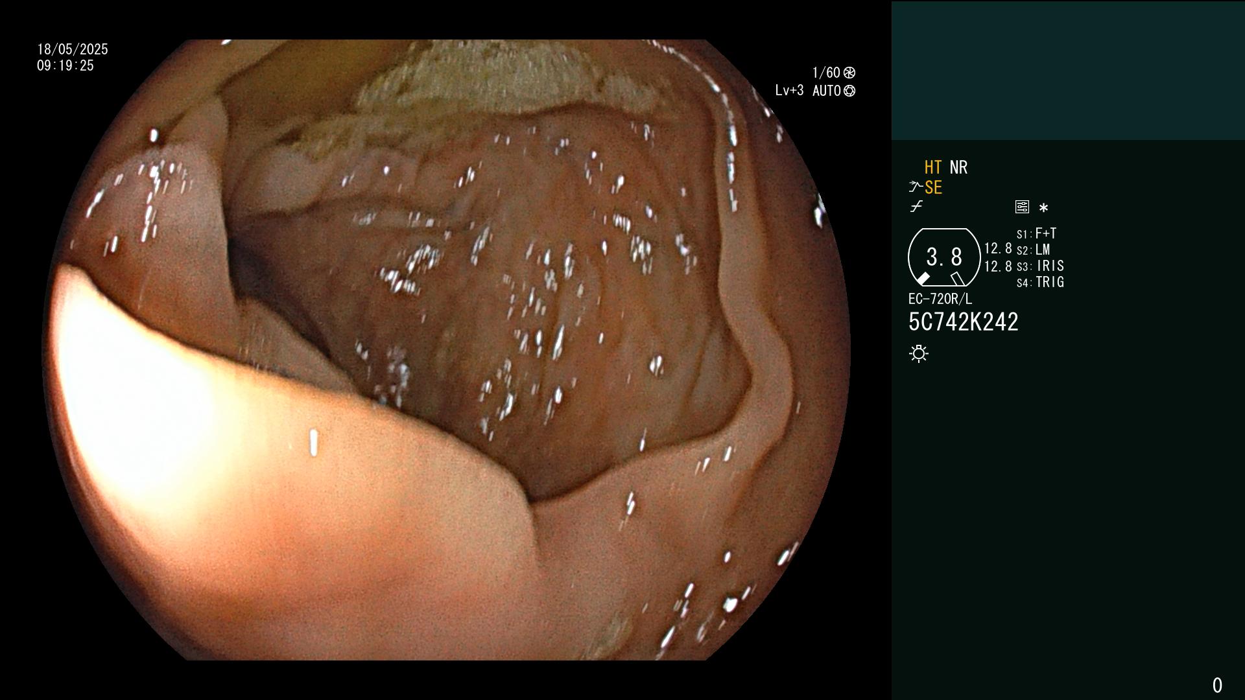Viewport: 1245px width, 700px height.
Task: Select the HT mode indicator
Action: pyautogui.click(x=933, y=167)
